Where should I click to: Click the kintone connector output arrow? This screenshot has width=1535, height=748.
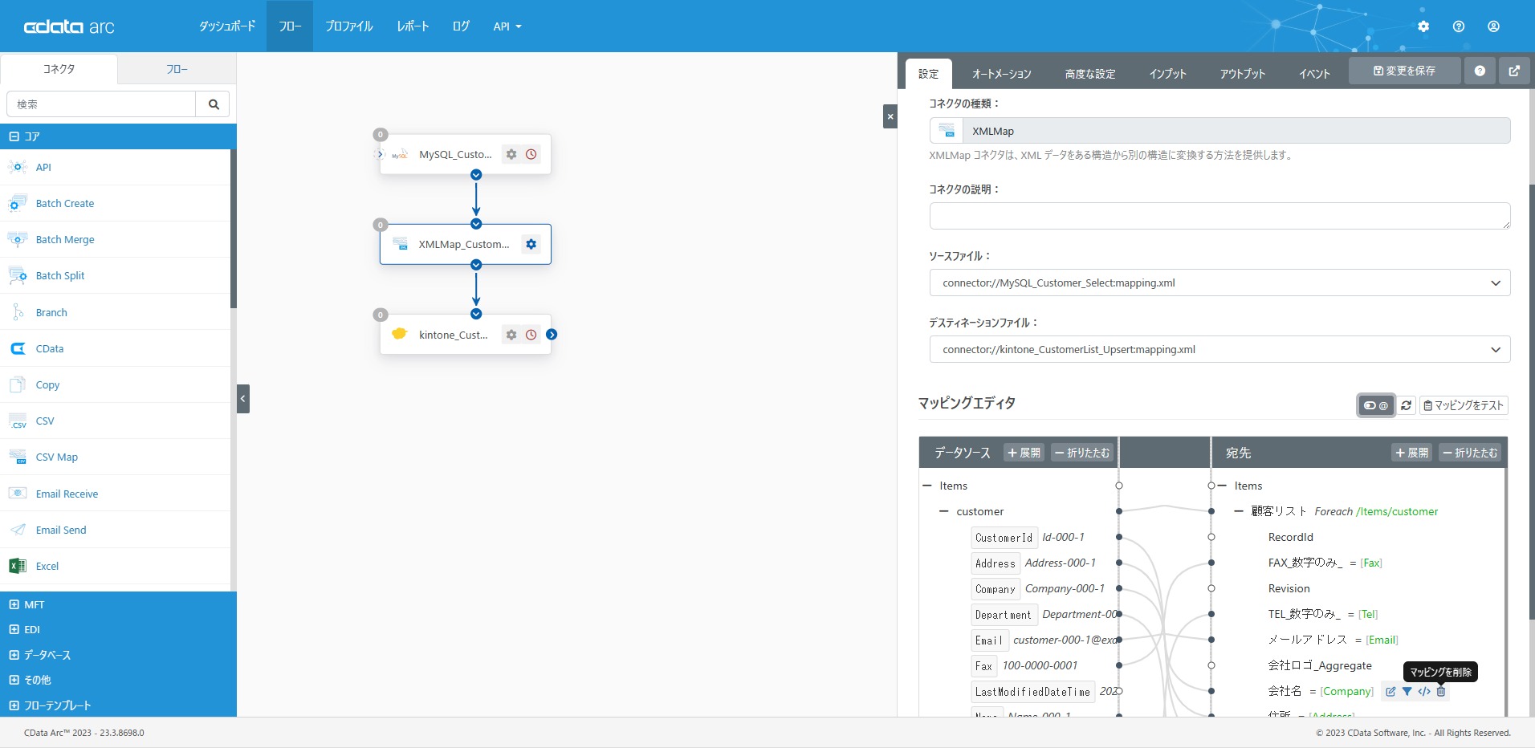552,335
